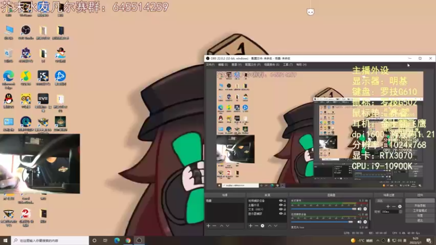Open the This PC desktop icon
Viewport: 436px width, 245px height.
tap(9, 32)
